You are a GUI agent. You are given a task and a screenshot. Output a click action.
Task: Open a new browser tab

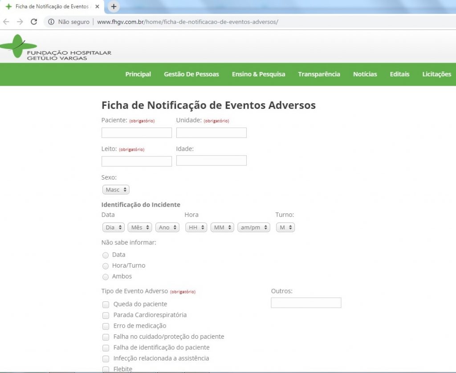tap(114, 7)
